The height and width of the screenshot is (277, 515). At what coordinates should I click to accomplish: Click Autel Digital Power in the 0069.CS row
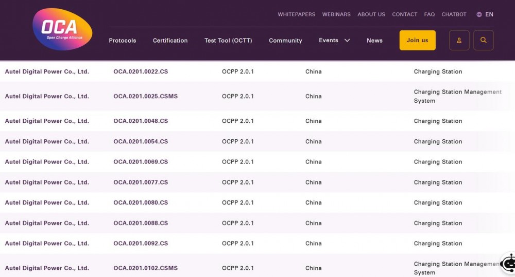(x=47, y=161)
